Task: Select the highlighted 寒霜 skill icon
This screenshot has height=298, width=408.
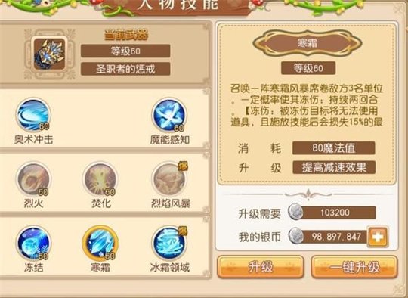Action: point(100,244)
